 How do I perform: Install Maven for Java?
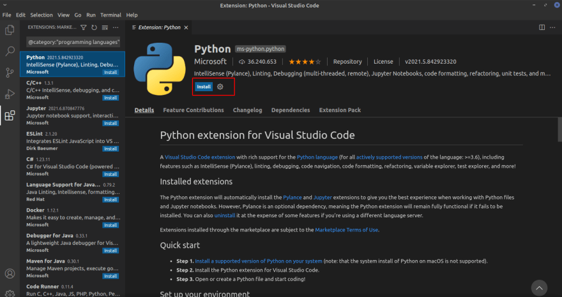click(x=110, y=276)
